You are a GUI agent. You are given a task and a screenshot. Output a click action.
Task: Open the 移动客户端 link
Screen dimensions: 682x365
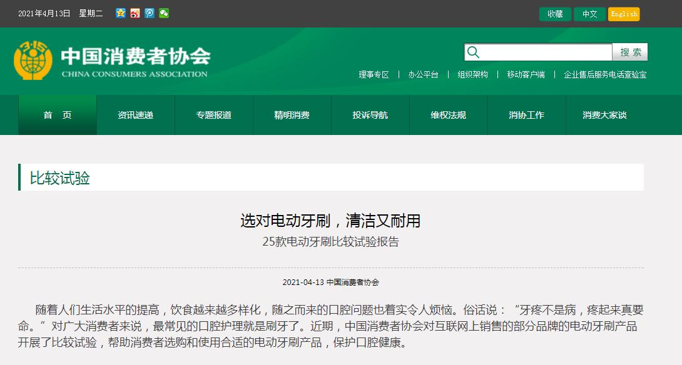tap(526, 75)
